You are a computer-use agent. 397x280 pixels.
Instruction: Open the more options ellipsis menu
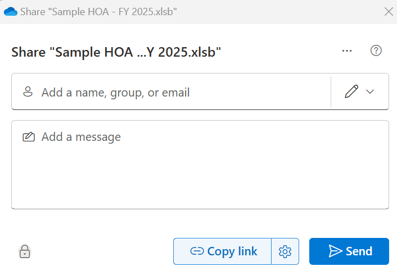click(x=347, y=51)
